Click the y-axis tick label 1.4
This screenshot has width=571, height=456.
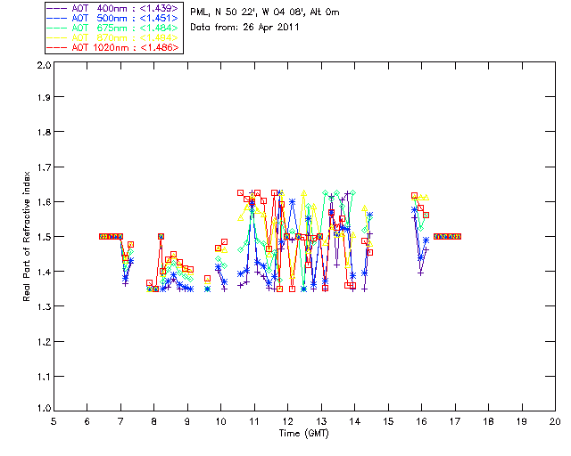44,272
